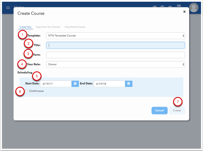Switch to Copy Shared Course tab
The width and height of the screenshot is (203, 151).
(x=75, y=27)
